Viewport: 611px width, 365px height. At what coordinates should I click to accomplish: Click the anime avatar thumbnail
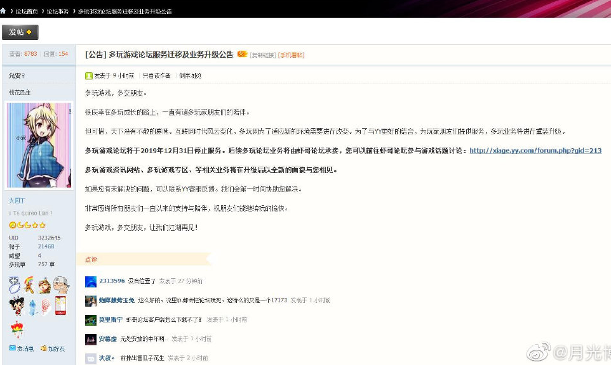point(39,144)
